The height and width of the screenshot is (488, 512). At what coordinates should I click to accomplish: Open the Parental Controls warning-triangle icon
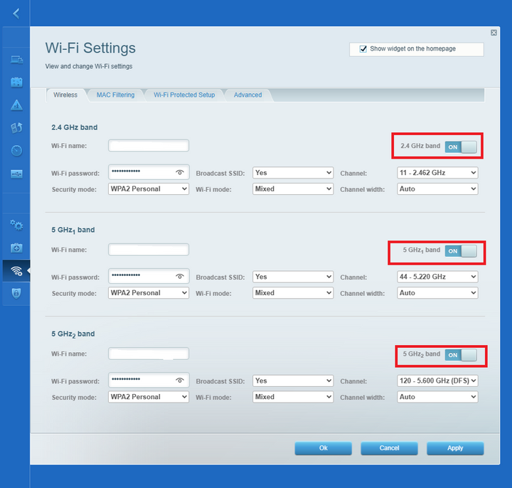point(16,105)
